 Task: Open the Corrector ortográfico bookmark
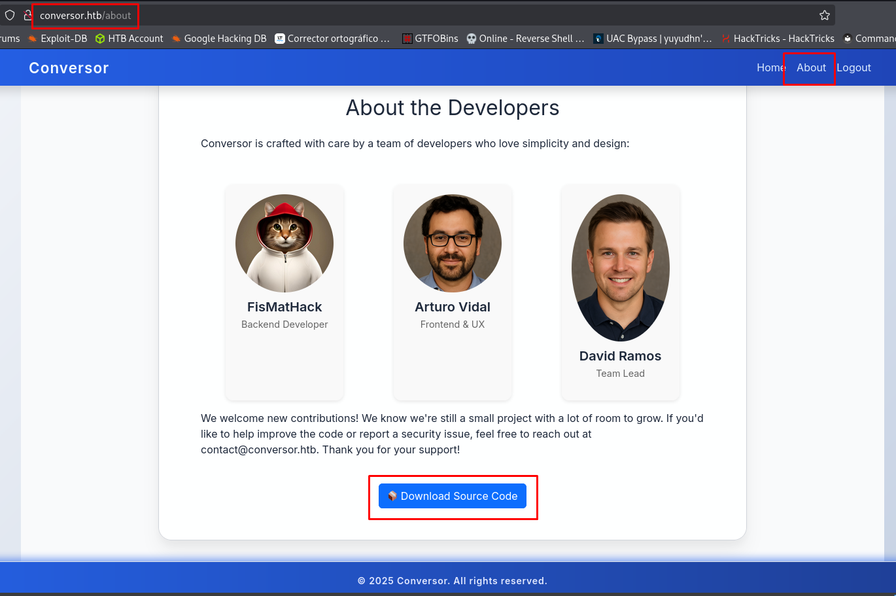point(332,39)
